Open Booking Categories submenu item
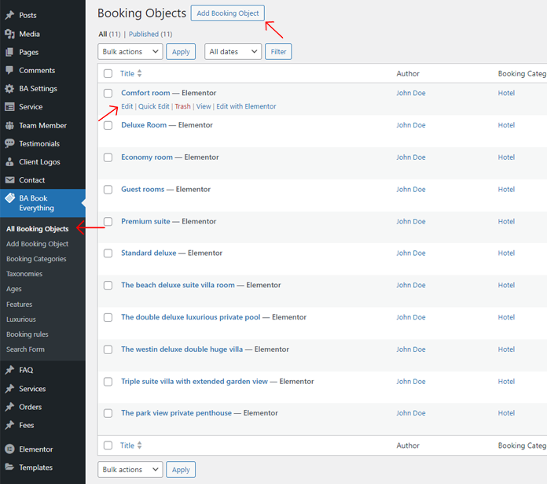This screenshot has height=484, width=547. (x=36, y=259)
